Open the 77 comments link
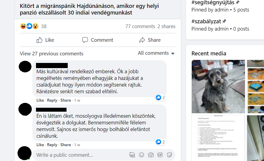This screenshot has height=161, width=264. coord(140,26)
